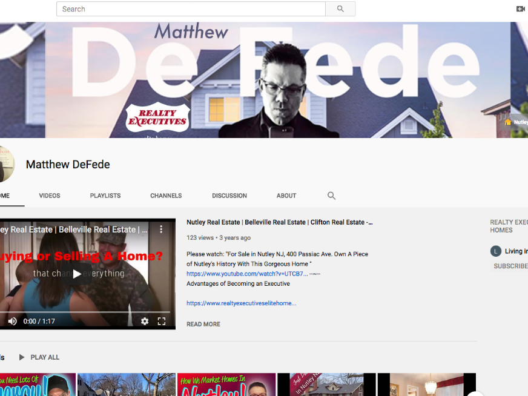Image resolution: width=528 pixels, height=396 pixels.
Task: Open the About tab
Action: tap(286, 196)
